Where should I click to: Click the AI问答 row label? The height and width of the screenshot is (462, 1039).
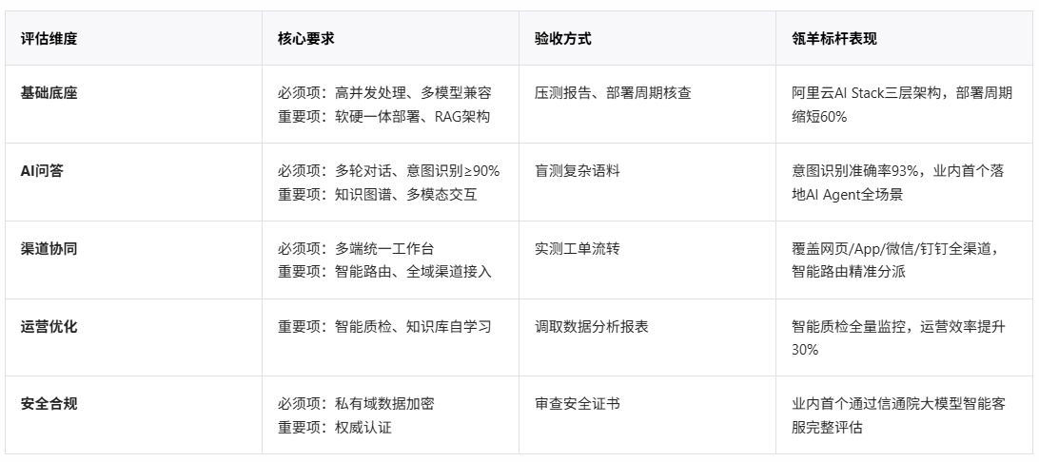(43, 171)
